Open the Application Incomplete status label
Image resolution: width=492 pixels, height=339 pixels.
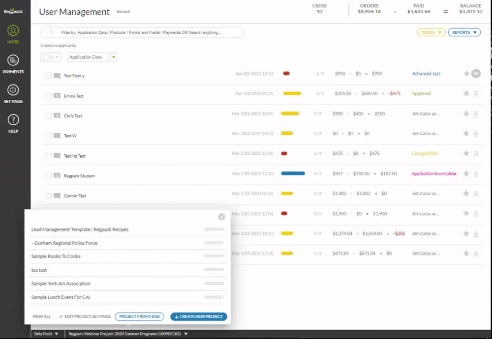coord(434,173)
